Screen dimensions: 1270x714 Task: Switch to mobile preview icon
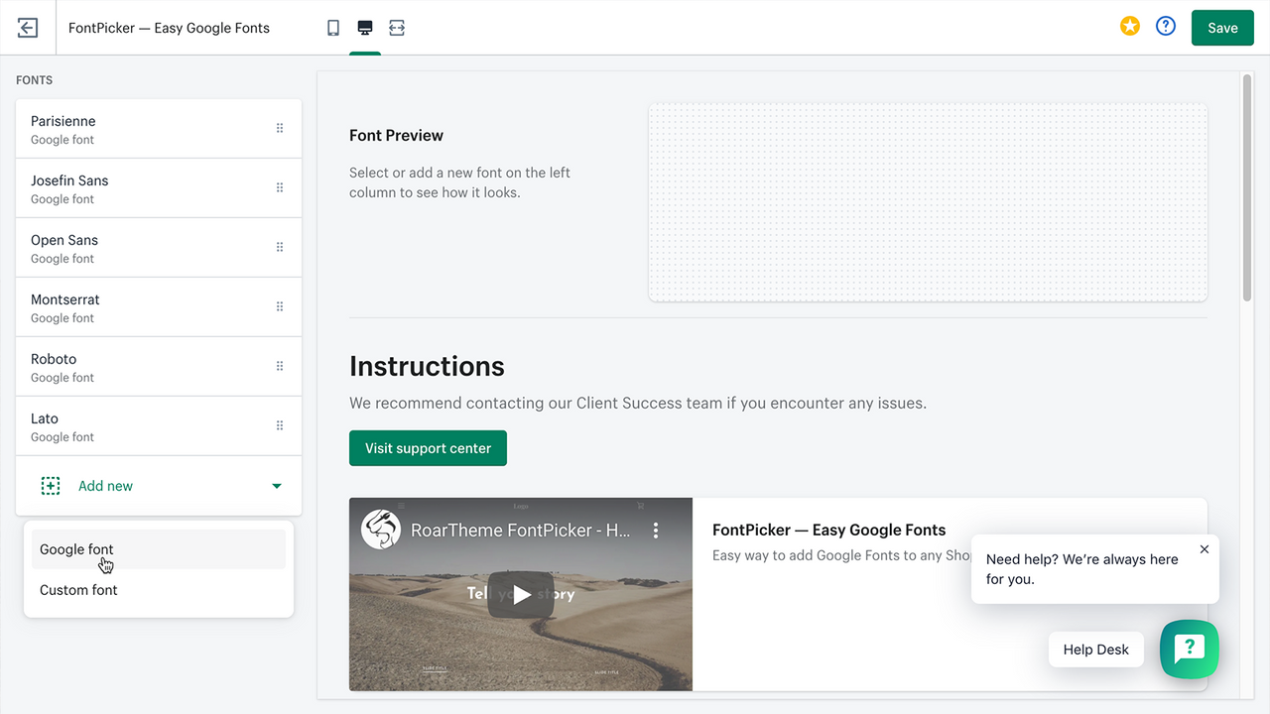click(x=333, y=28)
